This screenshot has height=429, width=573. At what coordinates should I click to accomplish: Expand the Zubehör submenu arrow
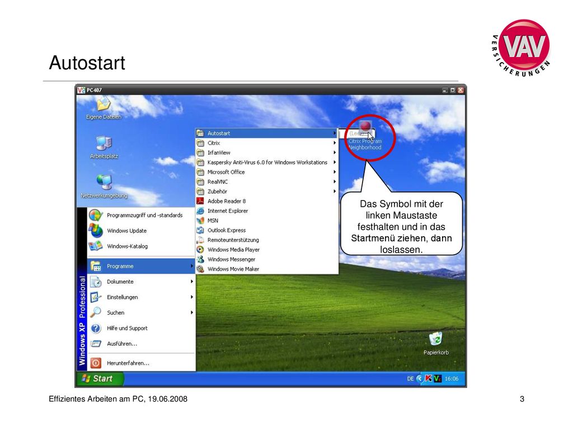pos(335,191)
